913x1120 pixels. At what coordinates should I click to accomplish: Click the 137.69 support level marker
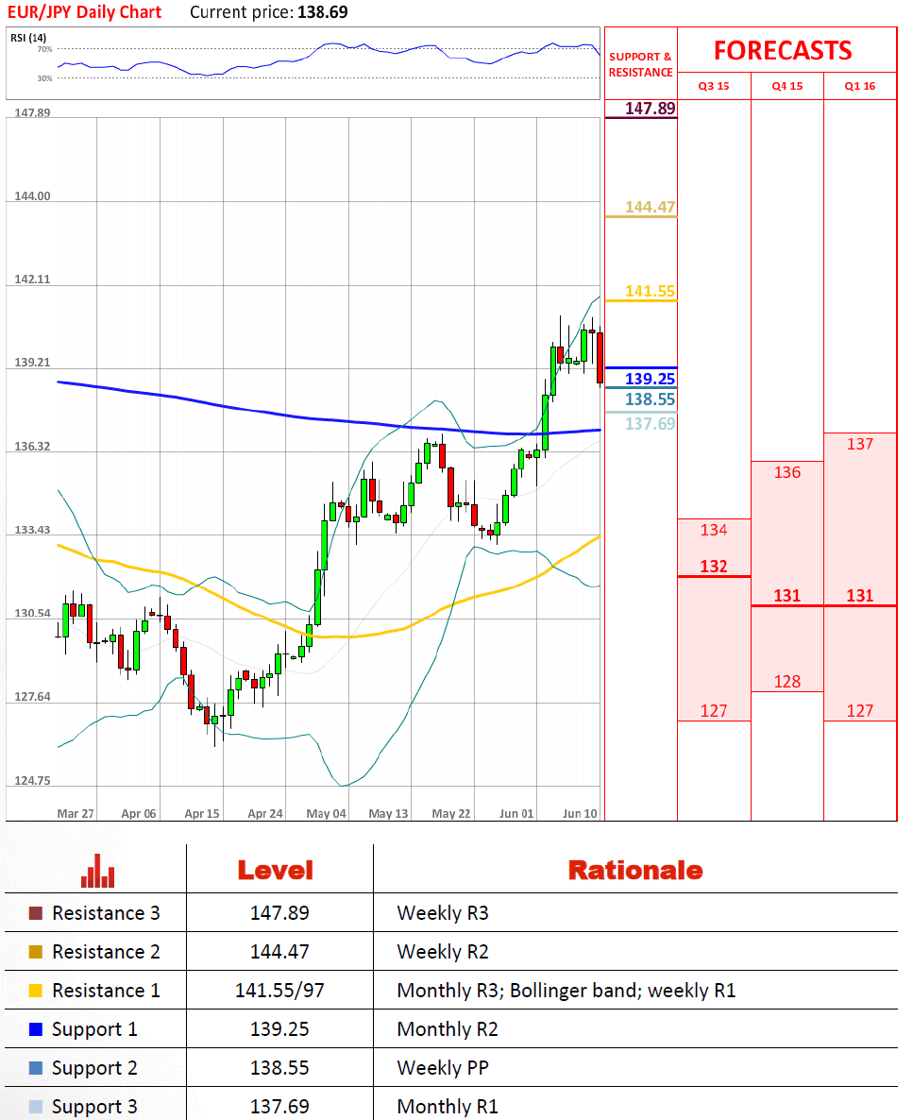(x=650, y=424)
